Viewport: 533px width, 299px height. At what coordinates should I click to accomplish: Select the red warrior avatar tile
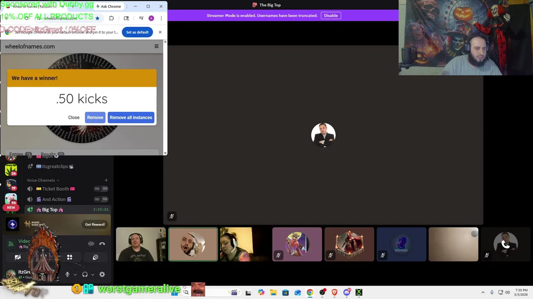point(349,244)
